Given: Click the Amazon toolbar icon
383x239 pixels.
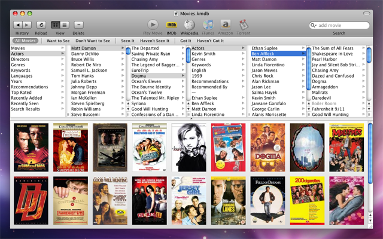Looking at the screenshot, I should pos(226,24).
